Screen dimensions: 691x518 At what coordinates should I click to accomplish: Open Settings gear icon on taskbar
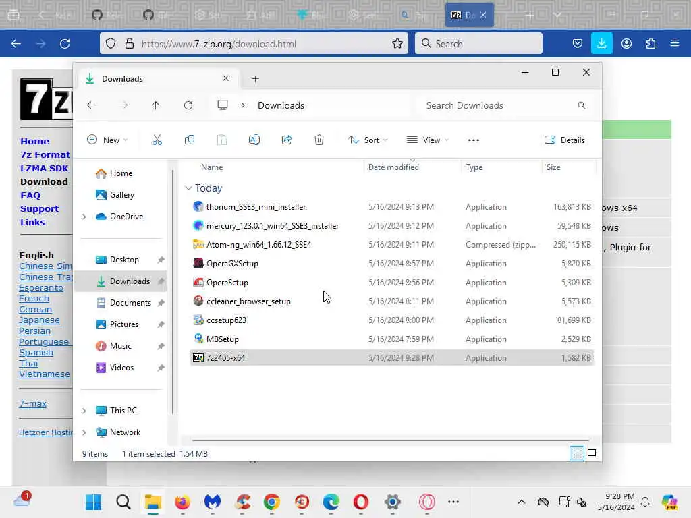click(392, 502)
